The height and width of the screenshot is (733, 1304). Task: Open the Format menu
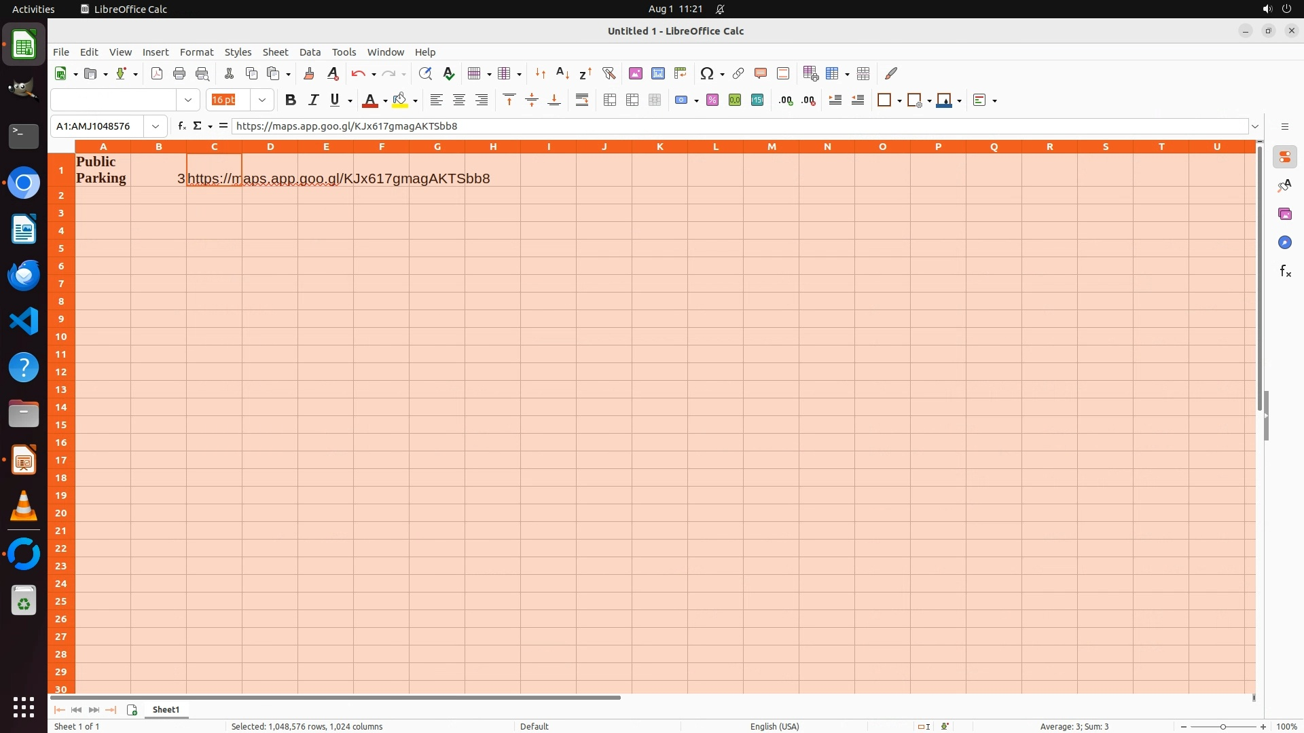click(x=196, y=52)
